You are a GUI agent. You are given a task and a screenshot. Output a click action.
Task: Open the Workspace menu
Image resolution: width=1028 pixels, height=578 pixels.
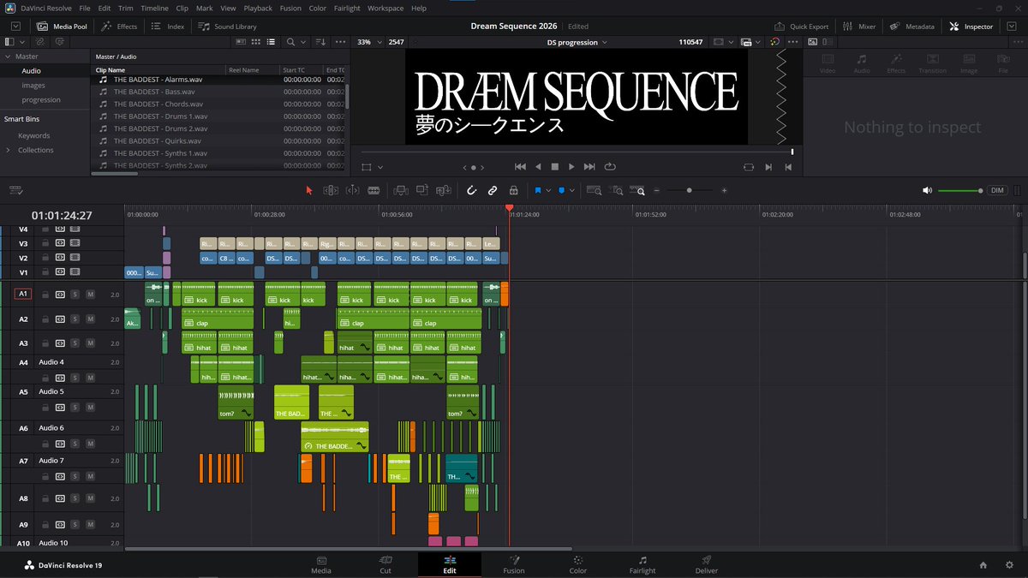[x=385, y=8]
